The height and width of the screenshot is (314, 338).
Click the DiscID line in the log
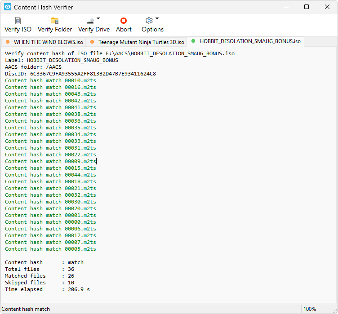click(x=80, y=74)
